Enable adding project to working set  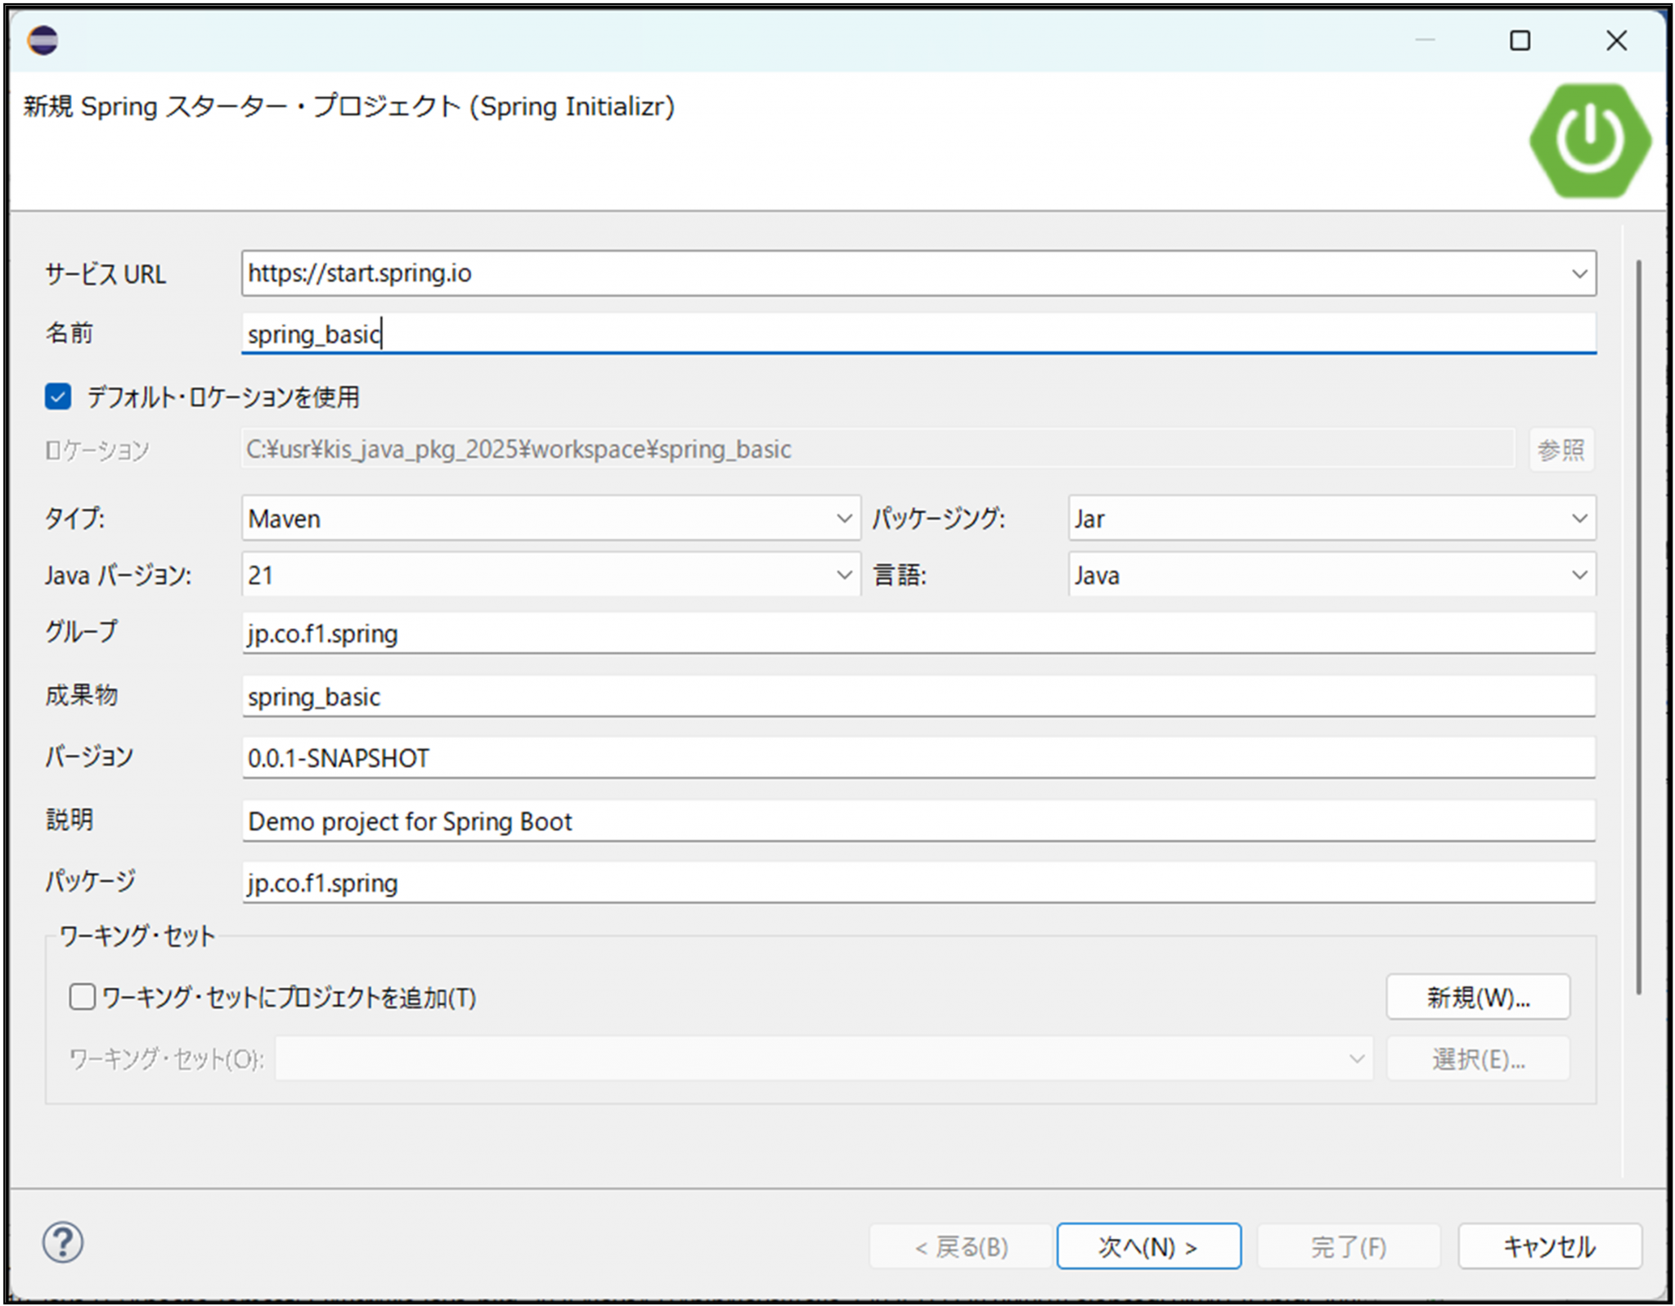[x=82, y=997]
